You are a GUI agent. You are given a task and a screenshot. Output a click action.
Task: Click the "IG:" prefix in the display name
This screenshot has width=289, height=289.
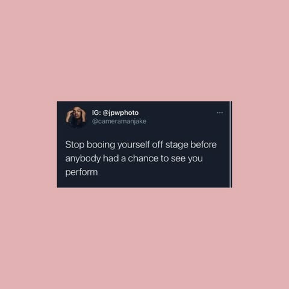(x=96, y=113)
